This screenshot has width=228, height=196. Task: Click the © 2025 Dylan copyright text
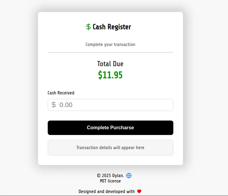point(111,176)
